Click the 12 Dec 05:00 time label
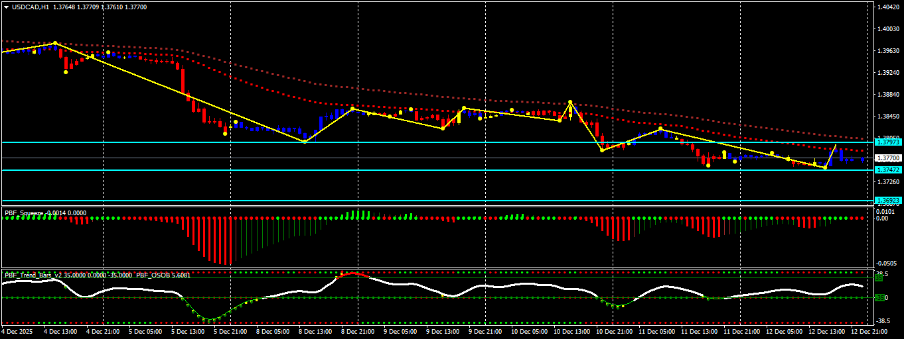 tap(784, 330)
